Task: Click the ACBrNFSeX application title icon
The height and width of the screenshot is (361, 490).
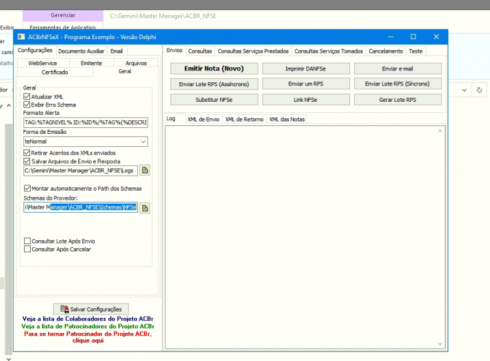Action: (22, 37)
